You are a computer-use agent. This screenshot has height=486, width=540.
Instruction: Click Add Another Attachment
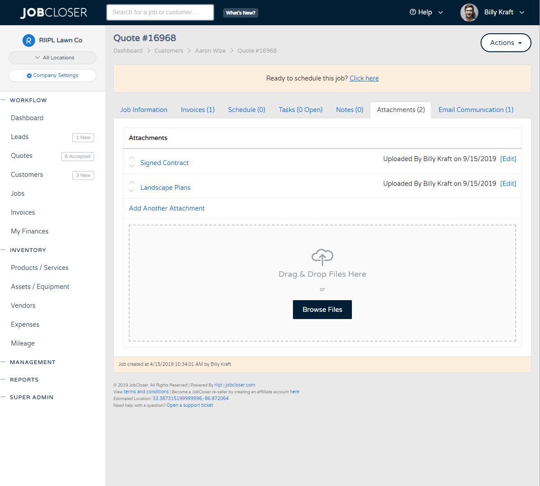coord(166,208)
